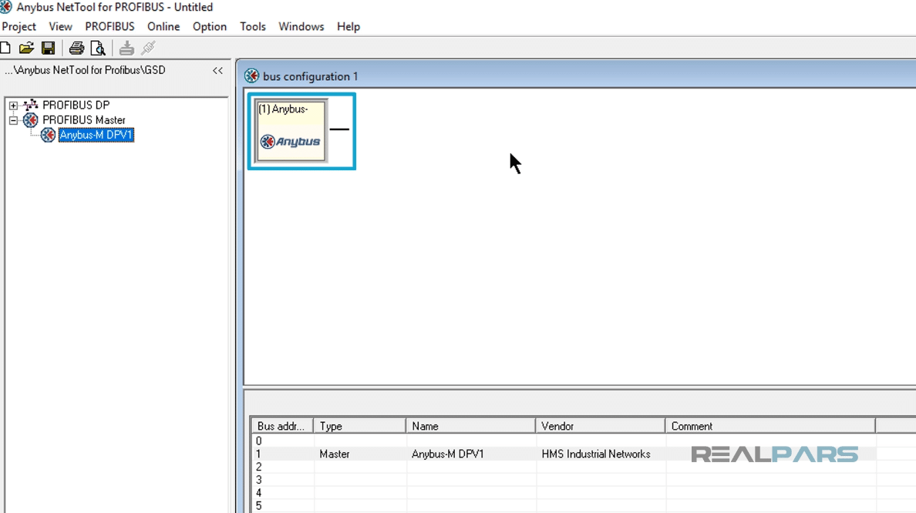Click the PROFIBUS DP network icon

pyautogui.click(x=30, y=105)
